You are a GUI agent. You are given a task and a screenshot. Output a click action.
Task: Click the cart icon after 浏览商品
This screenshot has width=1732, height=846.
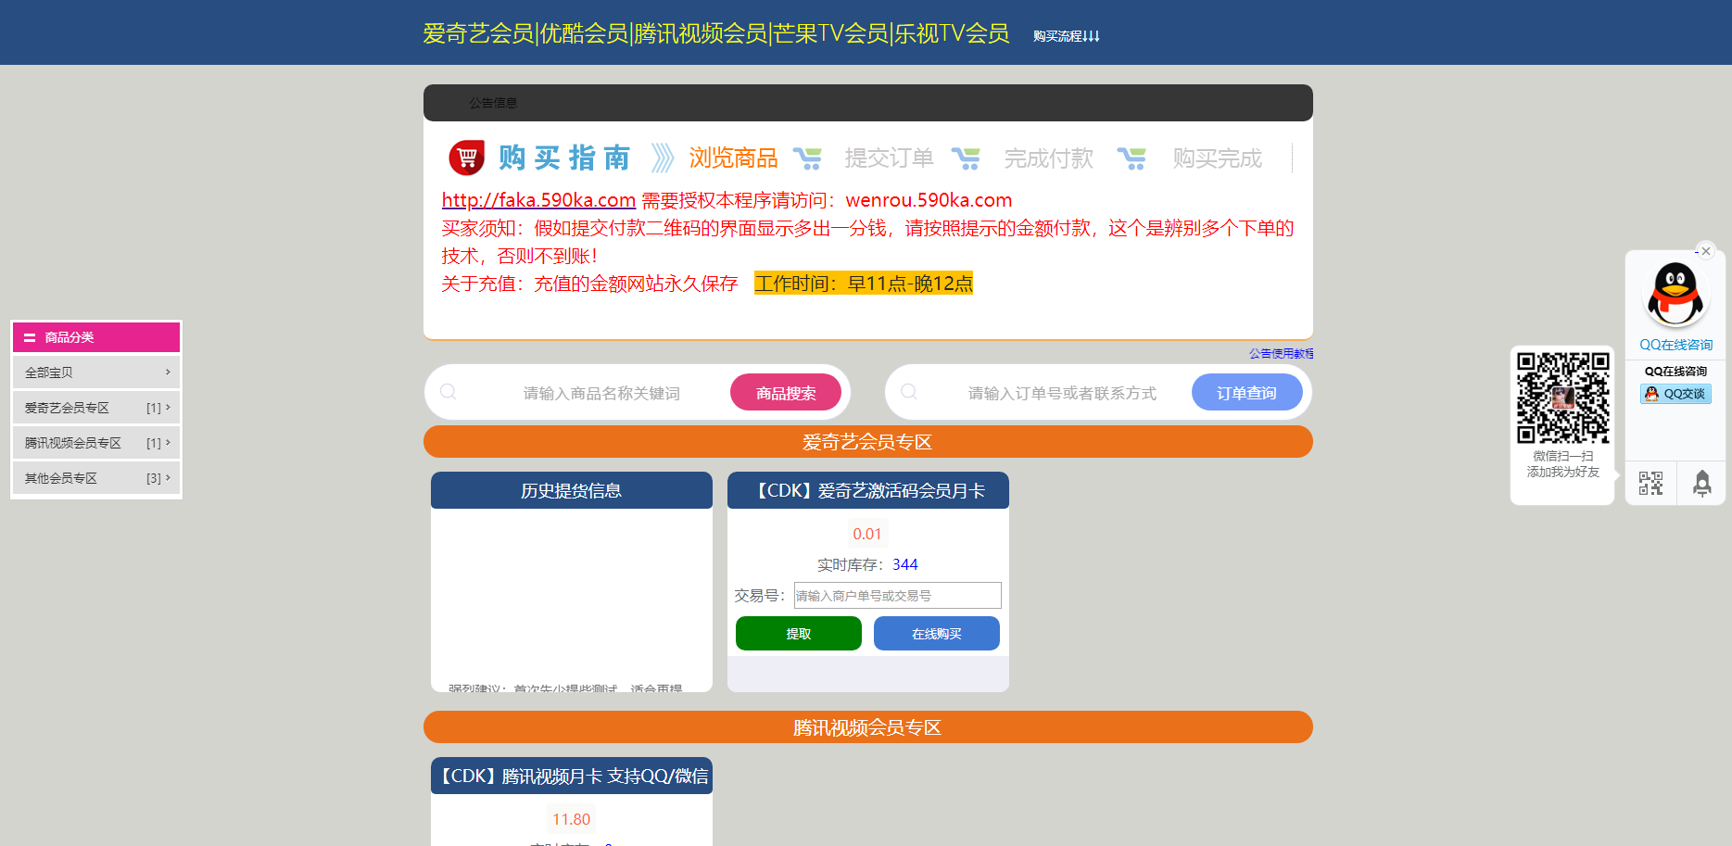pos(807,158)
